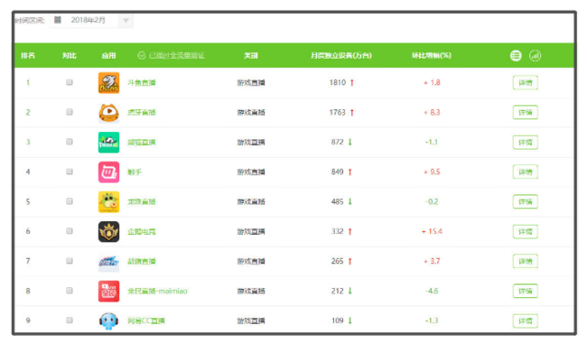Switch to list view icon in header
The image size is (587, 344).
(x=516, y=56)
